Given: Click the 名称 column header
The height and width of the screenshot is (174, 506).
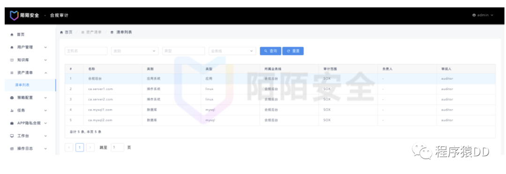Looking at the screenshot, I should 91,69.
